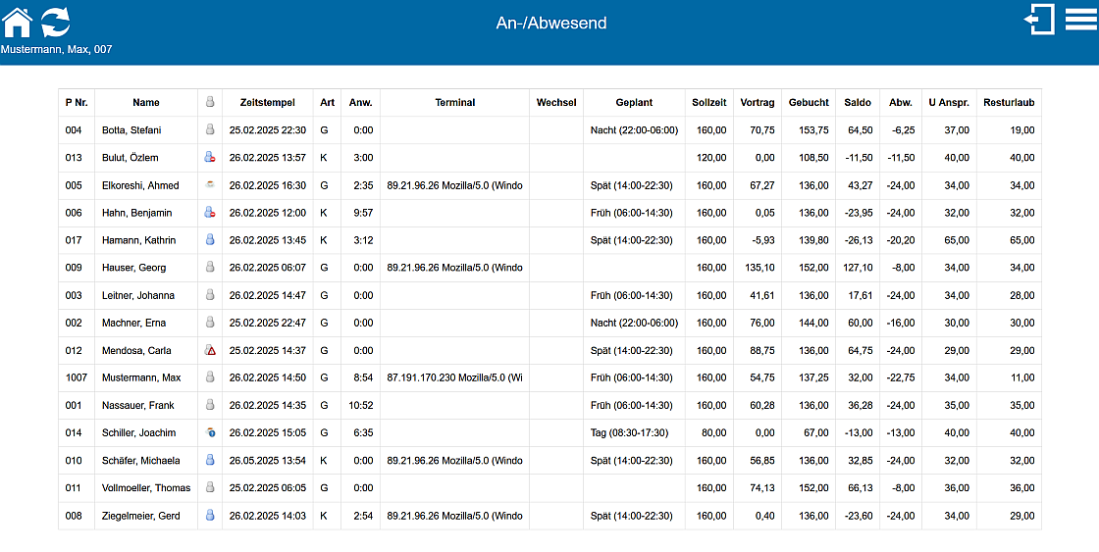
Task: Click status icon for Hahn, Benjamin
Action: 209,212
